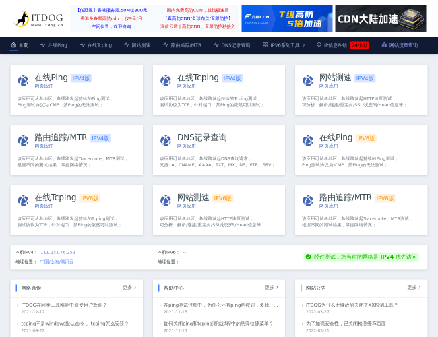
Task: Go to 首页 in navigation bar
Action: pyautogui.click(x=20, y=45)
